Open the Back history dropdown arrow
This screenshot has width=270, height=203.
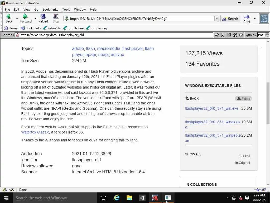pyautogui.click(x=17, y=18)
